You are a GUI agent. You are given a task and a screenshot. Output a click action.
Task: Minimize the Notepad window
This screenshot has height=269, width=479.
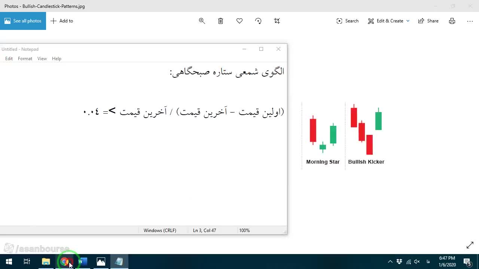click(244, 49)
